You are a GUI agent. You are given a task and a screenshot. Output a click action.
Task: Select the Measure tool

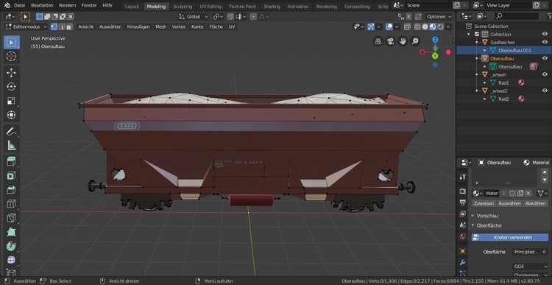(x=12, y=146)
